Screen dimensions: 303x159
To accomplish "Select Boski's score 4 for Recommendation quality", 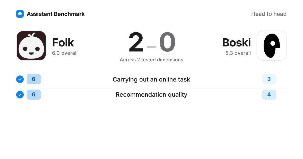I will pos(269,95).
